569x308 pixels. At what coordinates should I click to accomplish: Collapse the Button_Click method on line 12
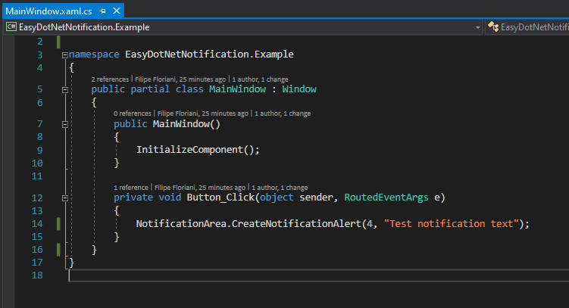[65, 198]
